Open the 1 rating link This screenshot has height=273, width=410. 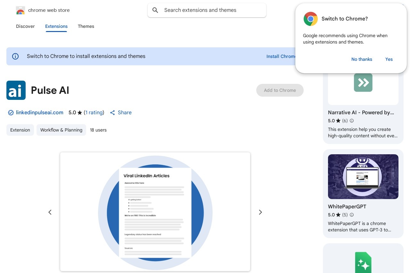click(x=94, y=113)
